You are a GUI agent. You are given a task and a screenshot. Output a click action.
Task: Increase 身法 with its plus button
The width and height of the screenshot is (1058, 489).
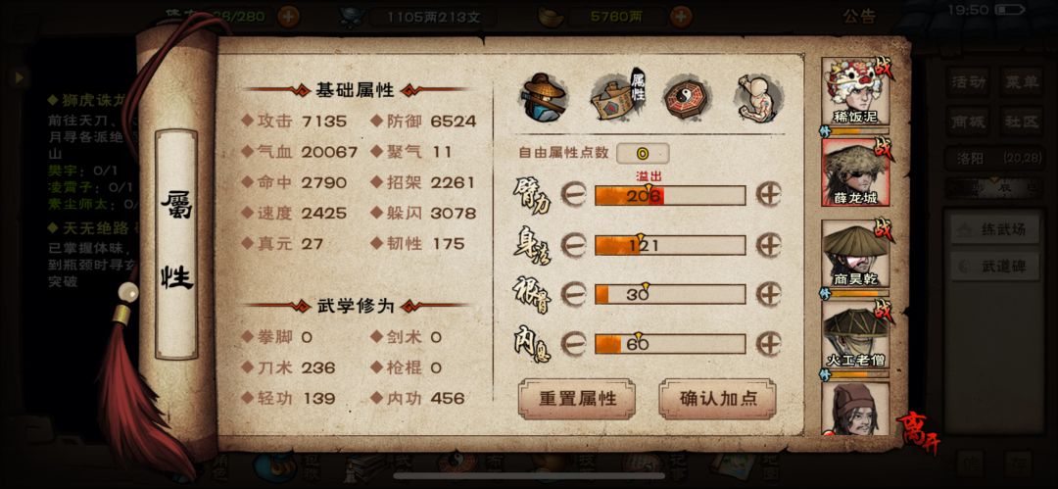pyautogui.click(x=769, y=245)
